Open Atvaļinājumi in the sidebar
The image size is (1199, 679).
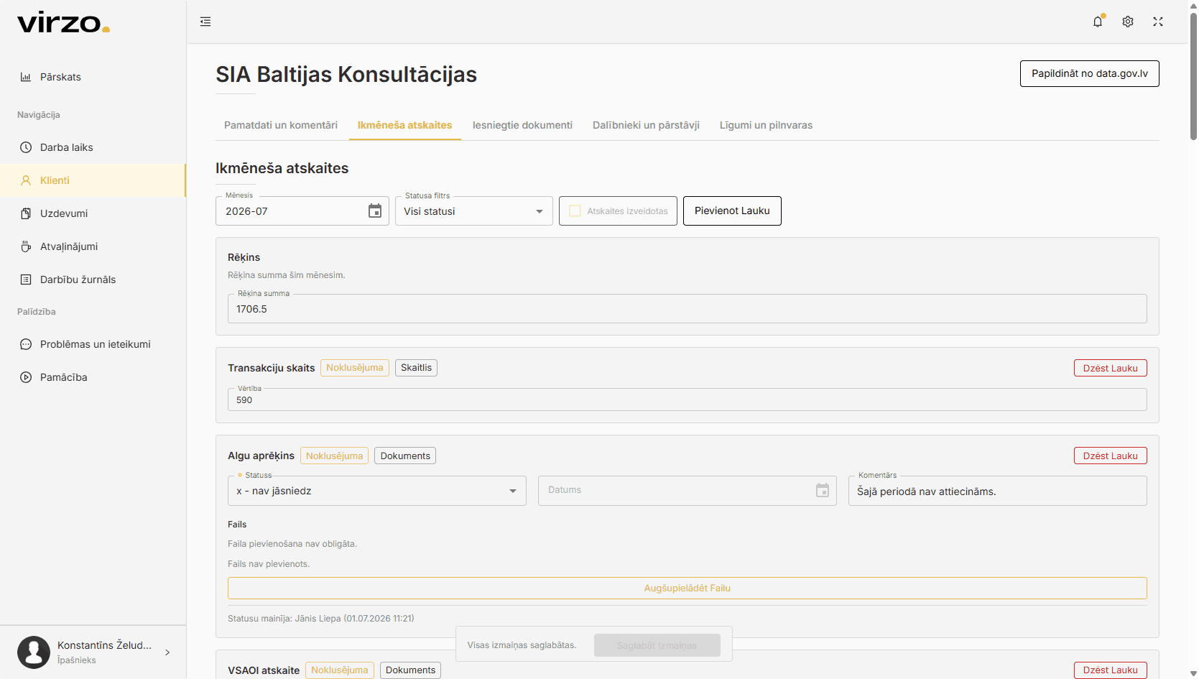[93, 246]
